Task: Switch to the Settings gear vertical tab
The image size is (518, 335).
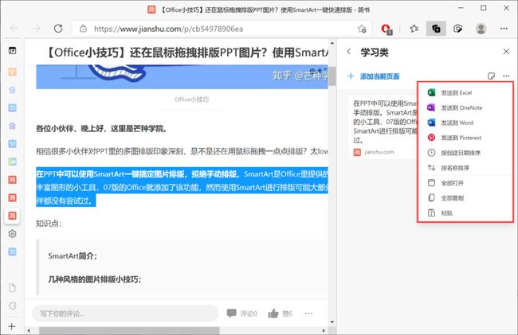Action: click(12, 234)
